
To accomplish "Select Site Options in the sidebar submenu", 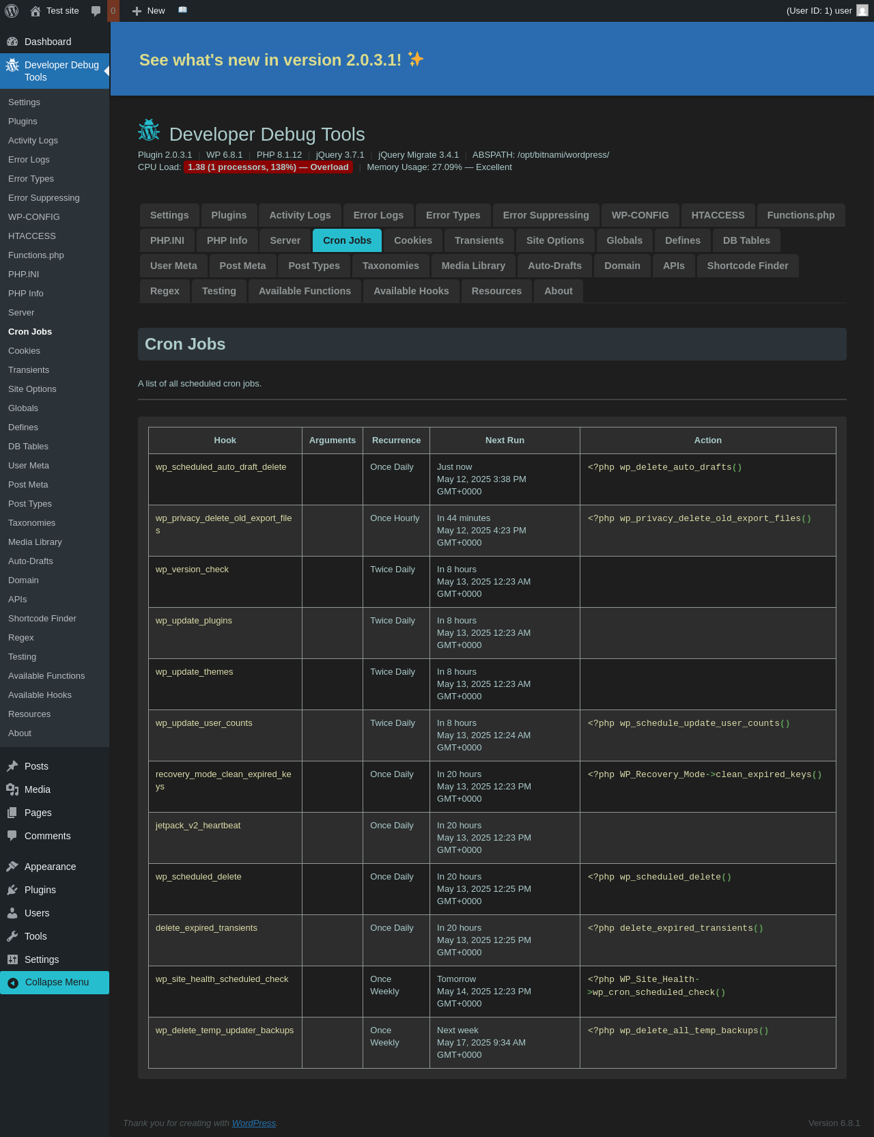I will [32, 389].
